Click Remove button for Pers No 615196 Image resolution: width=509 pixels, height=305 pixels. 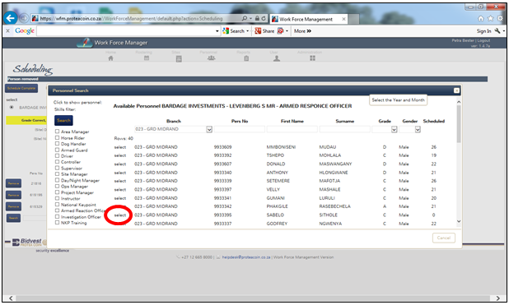pyautogui.click(x=14, y=195)
